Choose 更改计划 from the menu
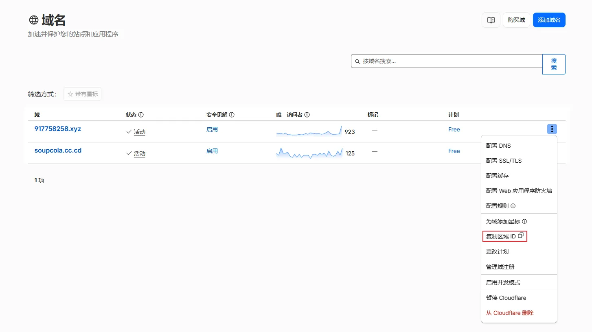 tap(519, 251)
